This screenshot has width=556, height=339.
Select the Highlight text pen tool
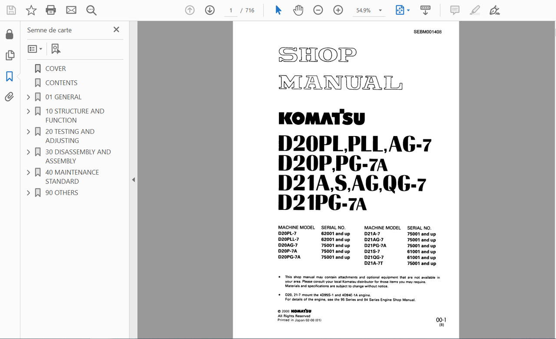(475, 10)
